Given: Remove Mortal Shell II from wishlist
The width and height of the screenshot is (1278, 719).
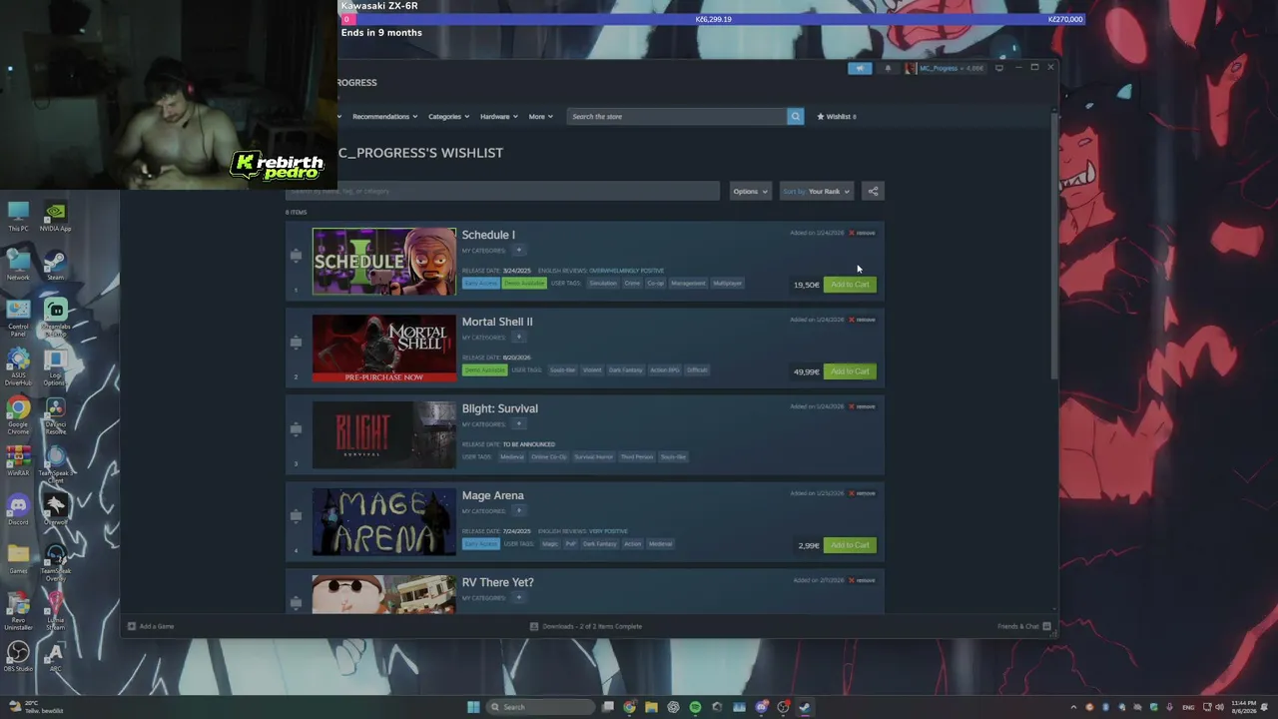Looking at the screenshot, I should tap(863, 321).
